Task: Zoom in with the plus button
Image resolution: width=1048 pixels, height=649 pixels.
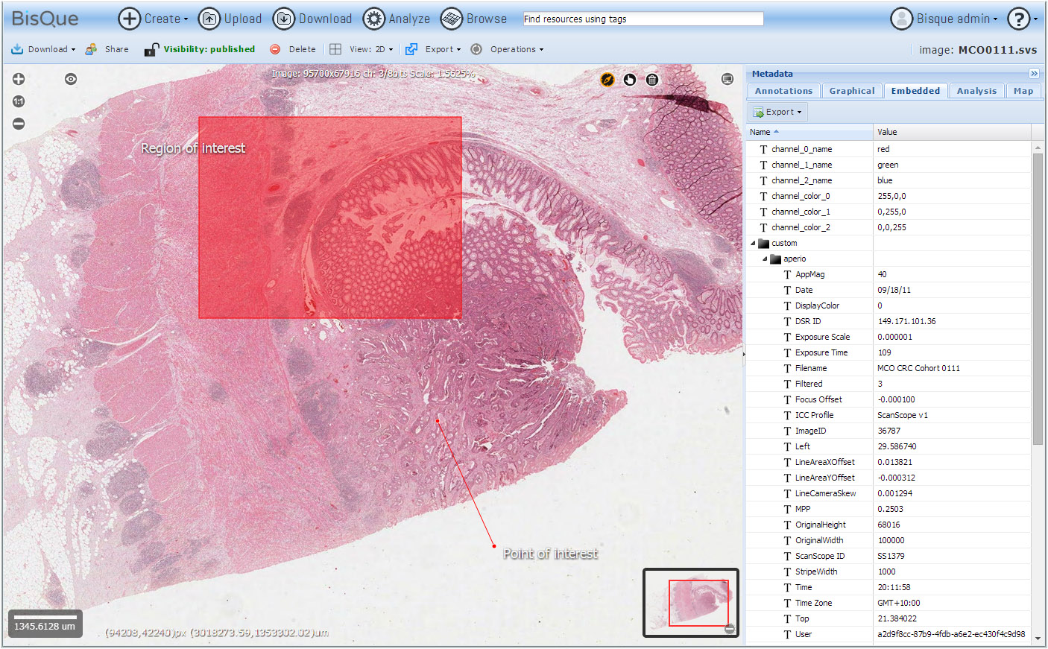Action: tap(19, 79)
